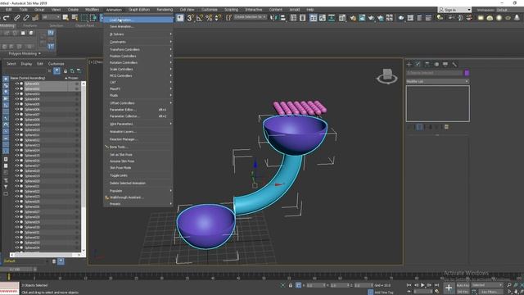
Task: Toggle Window/Crossing selection icon
Action: [93, 18]
